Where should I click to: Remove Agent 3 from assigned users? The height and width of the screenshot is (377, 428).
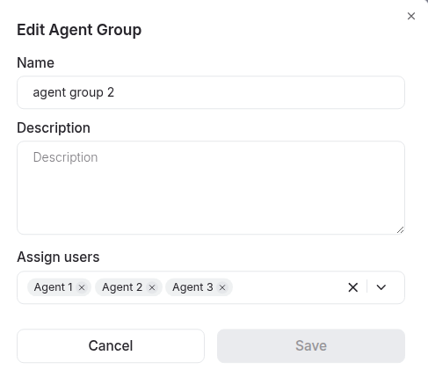click(x=222, y=287)
